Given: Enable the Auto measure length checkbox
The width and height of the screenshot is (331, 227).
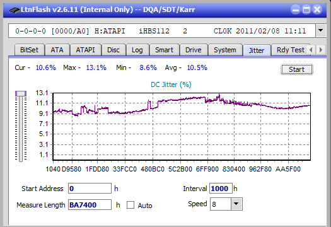Looking at the screenshot, I should [x=131, y=205].
